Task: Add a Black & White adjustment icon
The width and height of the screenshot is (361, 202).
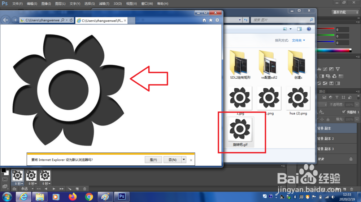Action: coord(322,76)
